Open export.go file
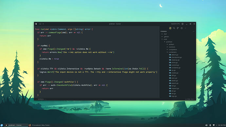 click(x=175, y=83)
